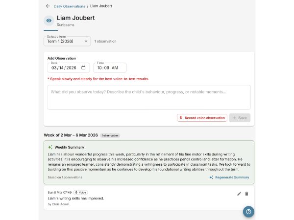
Task: Click the Week of 2 Mar heading
Action: [71, 135]
